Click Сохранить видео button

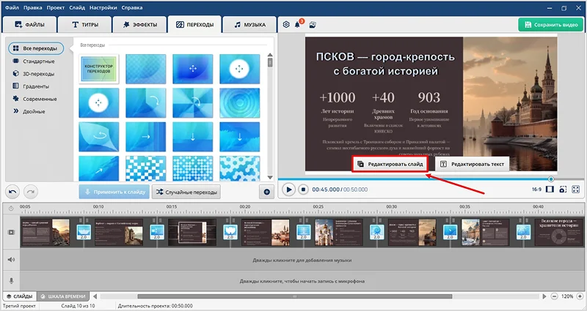coord(551,25)
